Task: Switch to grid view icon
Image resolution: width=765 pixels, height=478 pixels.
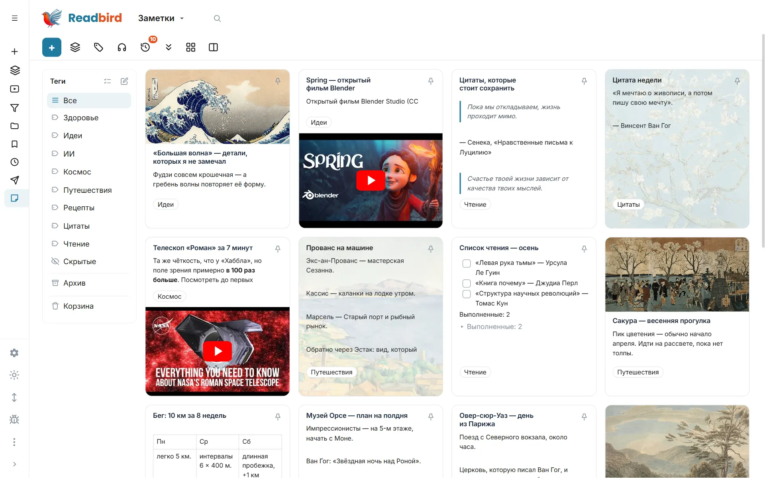Action: (191, 47)
